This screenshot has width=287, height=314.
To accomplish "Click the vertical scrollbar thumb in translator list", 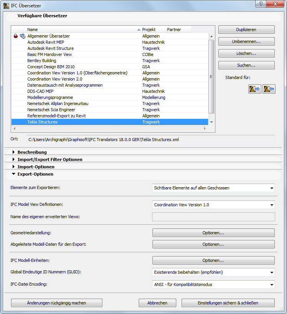I will (212, 77).
